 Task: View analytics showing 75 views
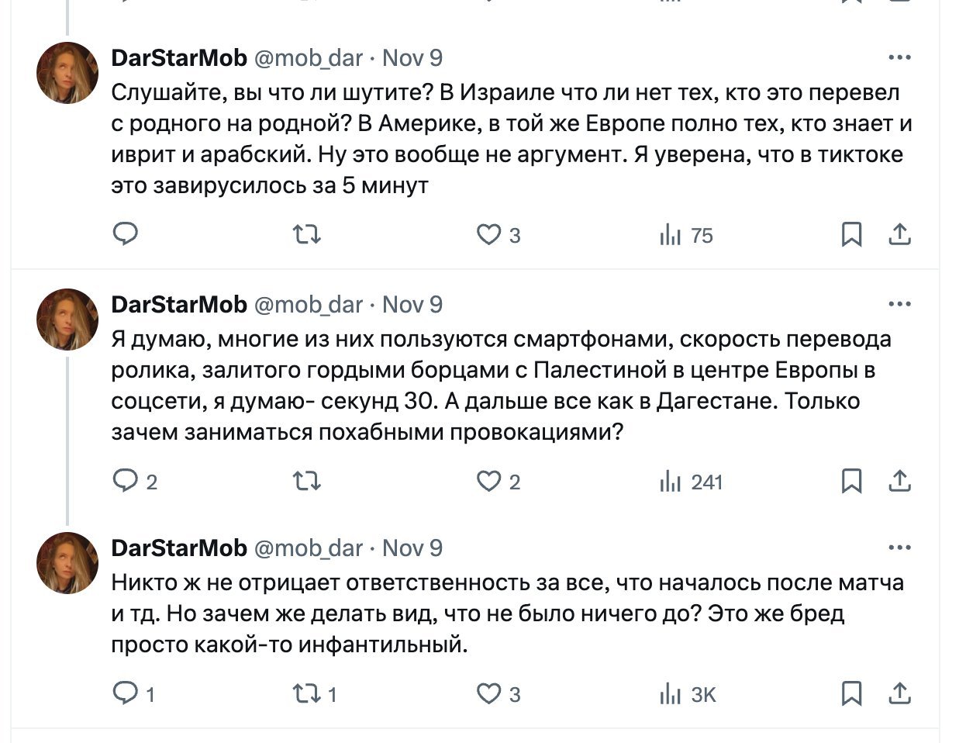(686, 234)
